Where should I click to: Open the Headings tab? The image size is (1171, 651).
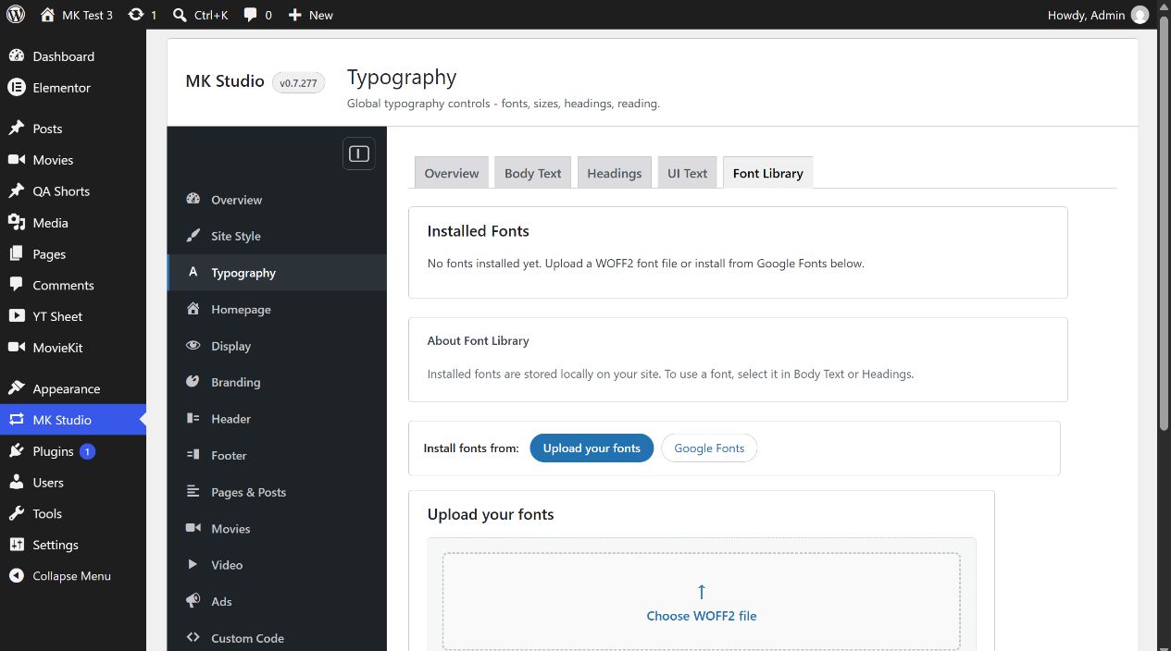click(615, 173)
